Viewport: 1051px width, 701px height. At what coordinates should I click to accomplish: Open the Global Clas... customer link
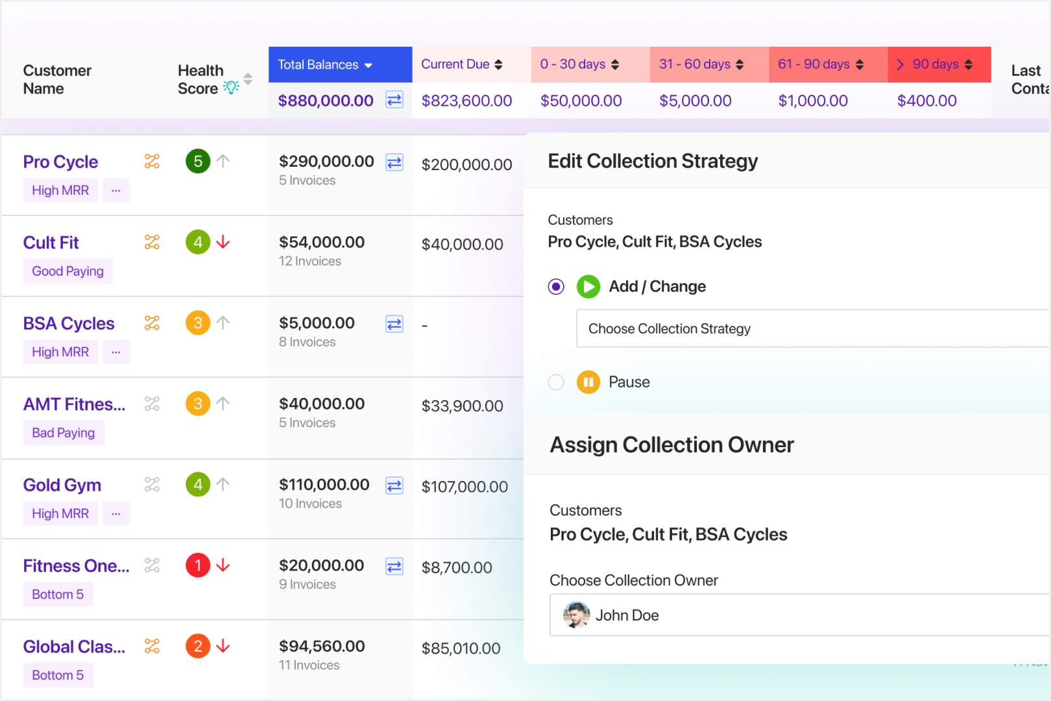(x=75, y=646)
